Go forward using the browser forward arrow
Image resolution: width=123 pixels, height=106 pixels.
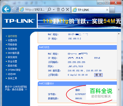(x=14, y=9)
